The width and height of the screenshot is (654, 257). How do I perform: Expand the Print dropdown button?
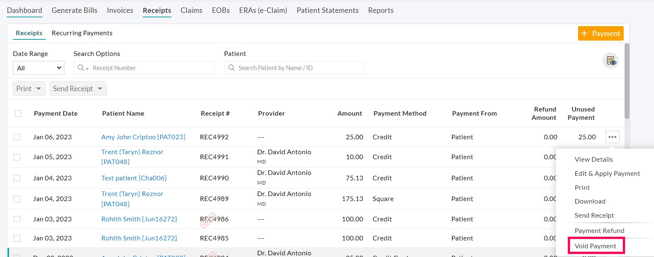(29, 89)
